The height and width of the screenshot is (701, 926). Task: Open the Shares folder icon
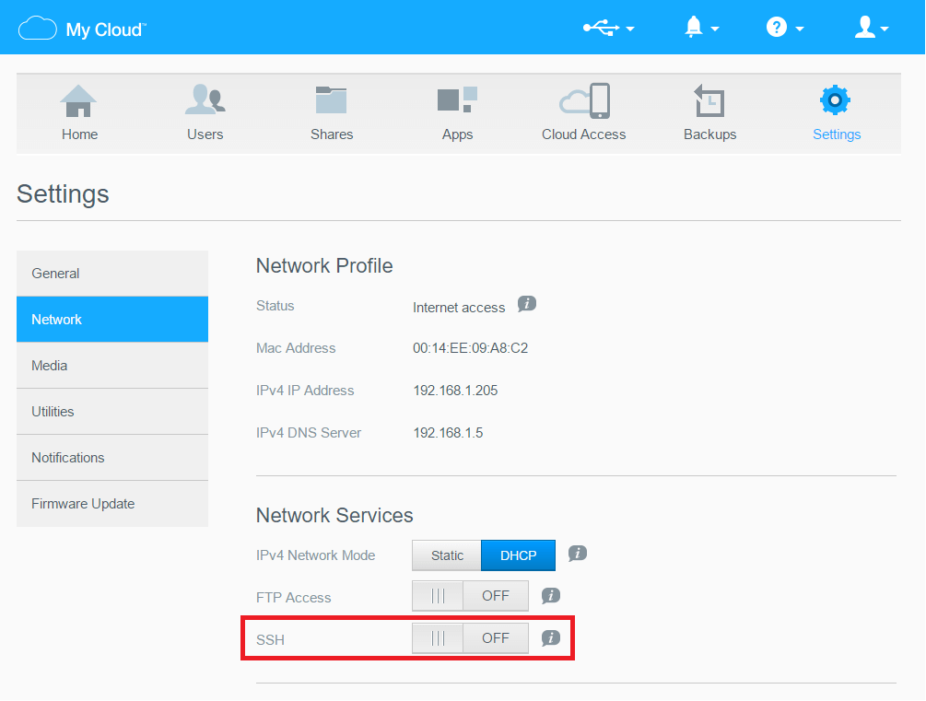(x=331, y=101)
